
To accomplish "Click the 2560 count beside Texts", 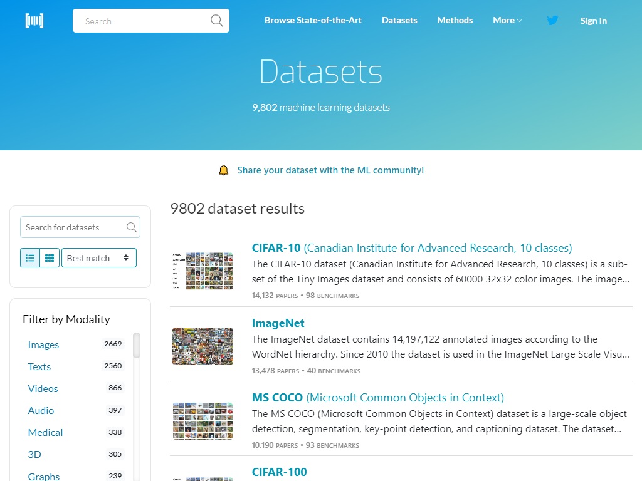I will pos(113,366).
